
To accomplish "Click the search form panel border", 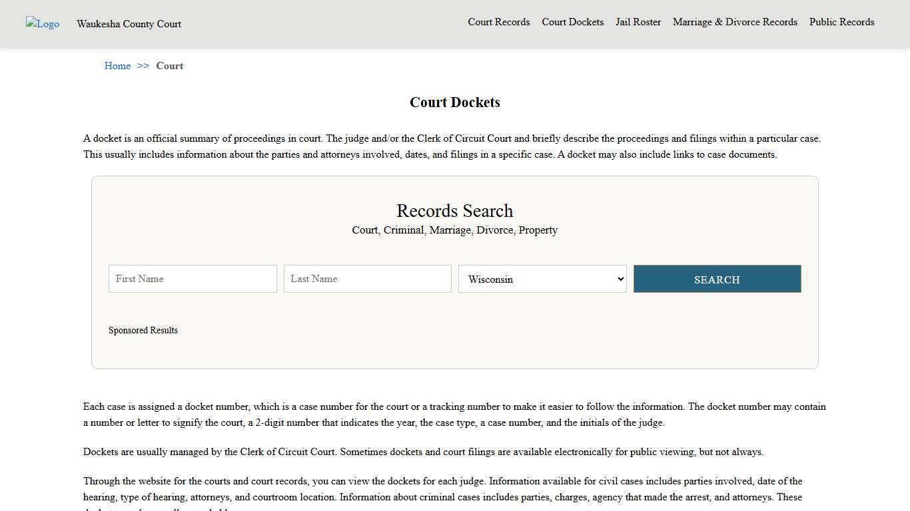I will 454,176.
